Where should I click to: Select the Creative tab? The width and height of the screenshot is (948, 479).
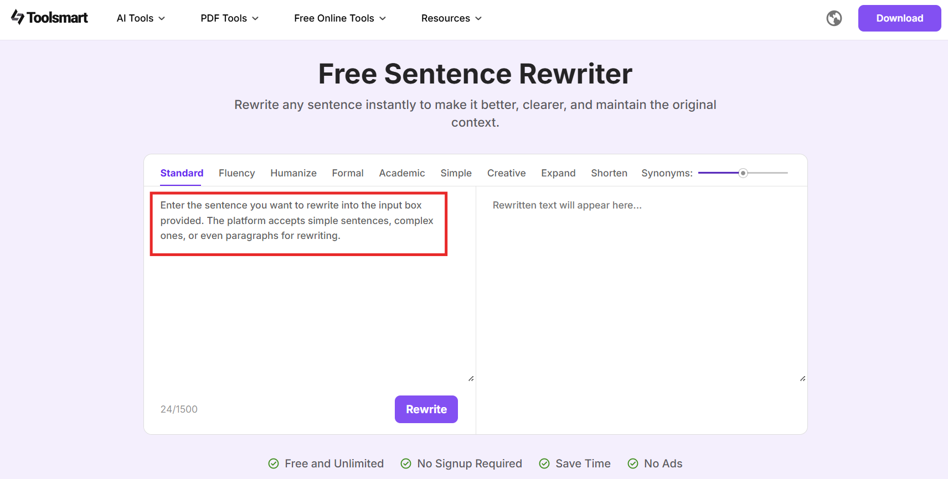(x=506, y=173)
